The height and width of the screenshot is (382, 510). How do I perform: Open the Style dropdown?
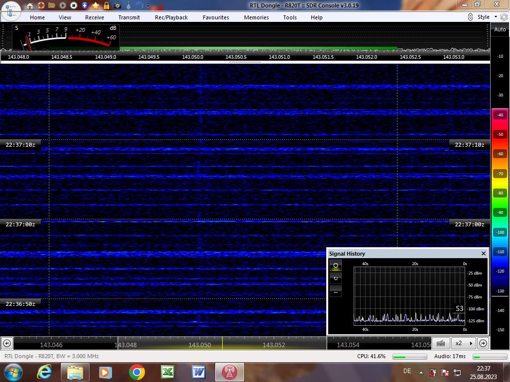pos(487,17)
